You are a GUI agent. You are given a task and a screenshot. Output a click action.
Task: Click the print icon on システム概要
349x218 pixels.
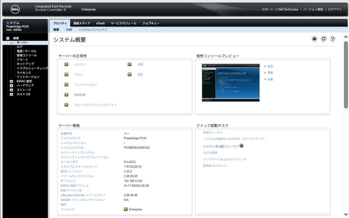tap(314, 39)
